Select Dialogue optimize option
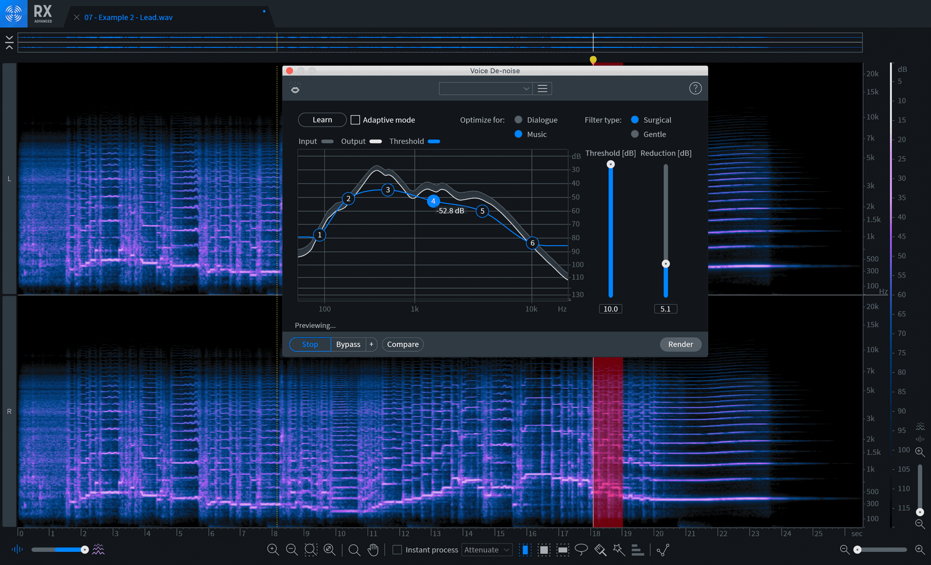Viewport: 931px width, 565px height. pos(518,119)
